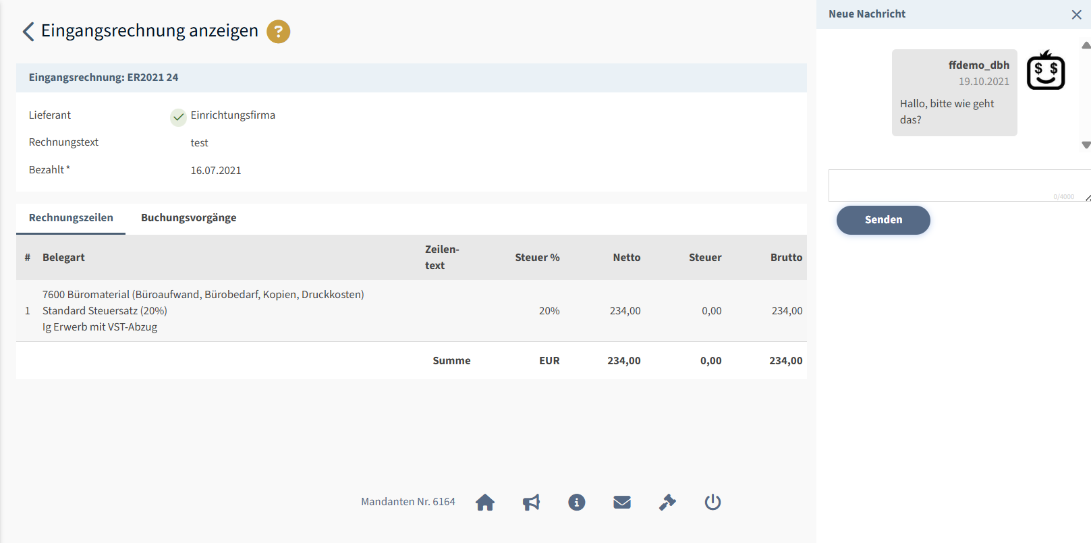The width and height of the screenshot is (1091, 543).
Task: Close the Neue Nachricht panel
Action: click(1076, 15)
